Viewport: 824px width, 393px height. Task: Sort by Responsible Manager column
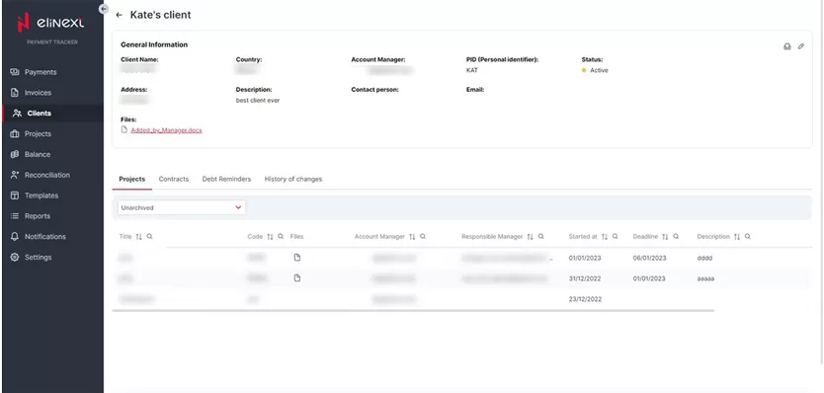pyautogui.click(x=531, y=237)
